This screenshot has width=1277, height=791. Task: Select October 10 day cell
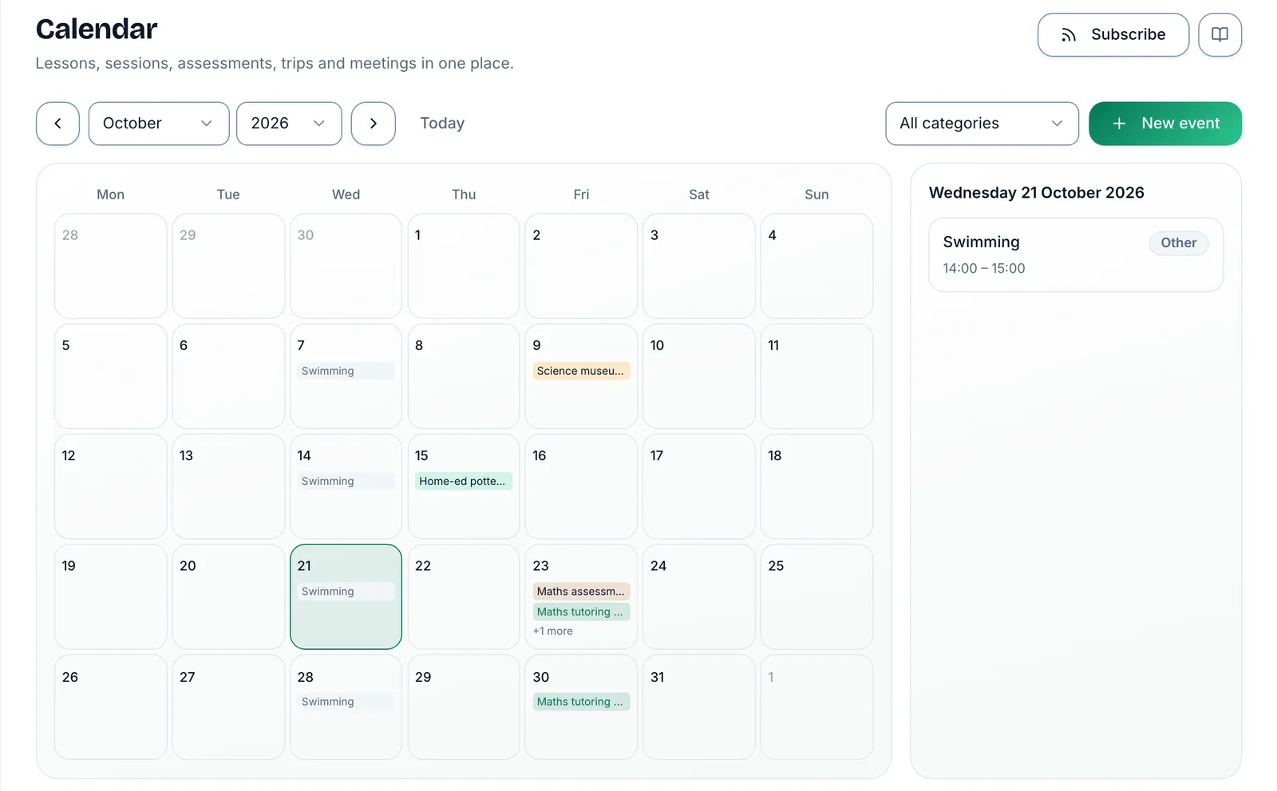(x=699, y=376)
